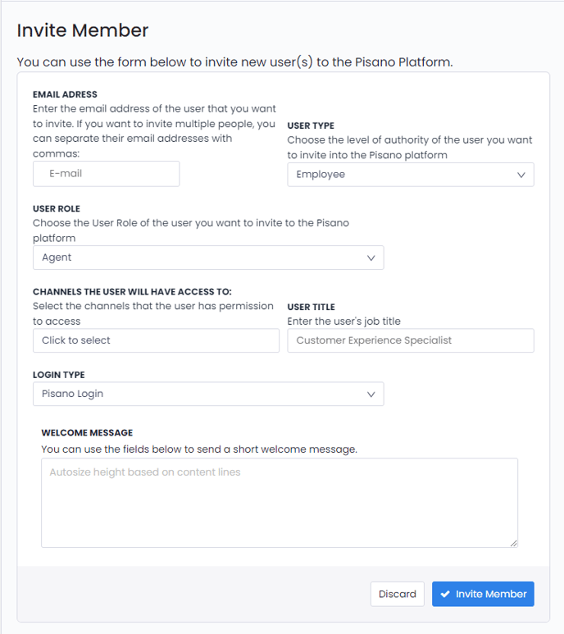Click the E-mail address input field

(107, 174)
